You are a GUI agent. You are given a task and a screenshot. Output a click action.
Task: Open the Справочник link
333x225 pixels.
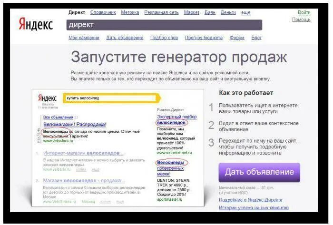point(103,12)
